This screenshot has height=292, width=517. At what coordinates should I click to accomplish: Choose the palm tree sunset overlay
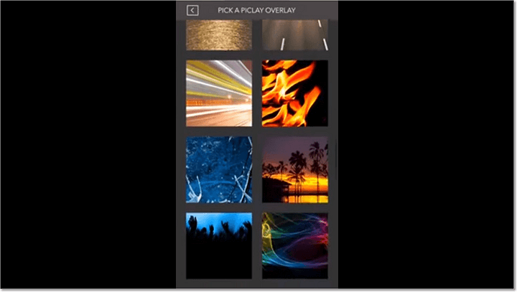click(295, 170)
